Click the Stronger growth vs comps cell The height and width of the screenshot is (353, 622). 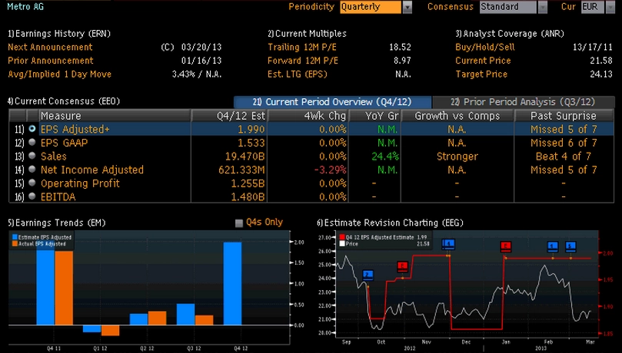(457, 157)
